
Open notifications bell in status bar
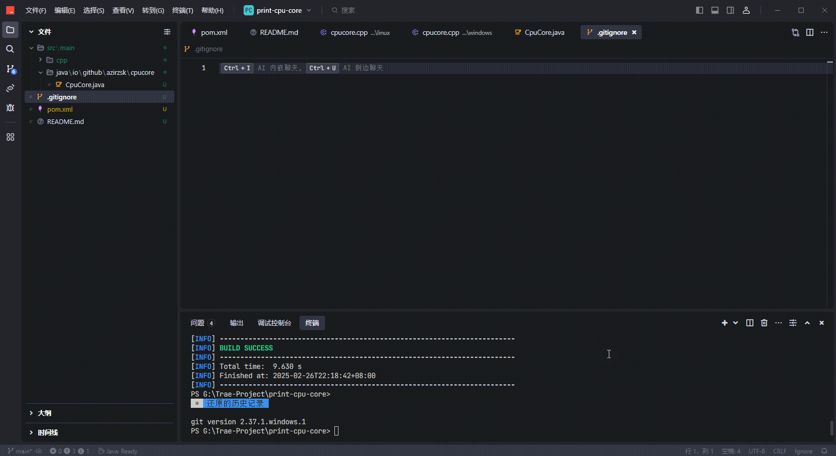[x=824, y=451]
